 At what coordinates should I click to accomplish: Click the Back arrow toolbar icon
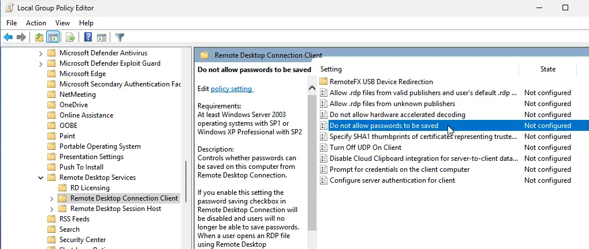click(x=8, y=37)
